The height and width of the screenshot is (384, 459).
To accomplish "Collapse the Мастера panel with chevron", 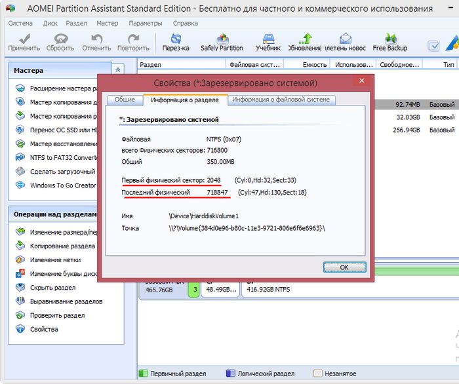I will click(117, 69).
